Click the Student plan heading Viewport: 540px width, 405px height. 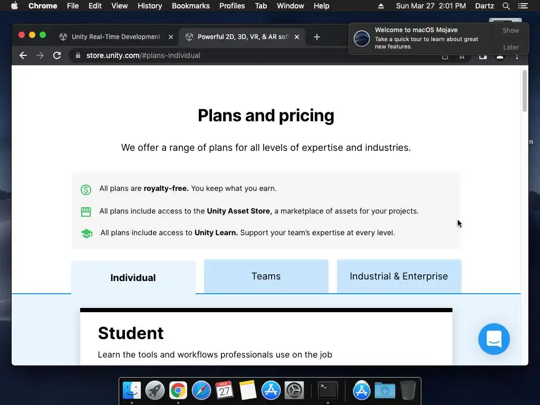(x=131, y=333)
